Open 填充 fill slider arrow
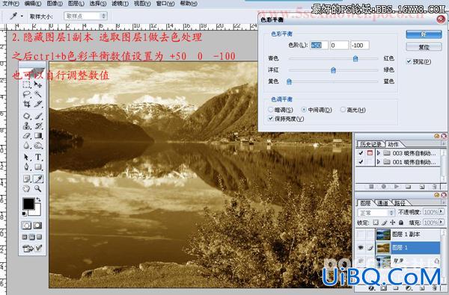 tap(442, 222)
